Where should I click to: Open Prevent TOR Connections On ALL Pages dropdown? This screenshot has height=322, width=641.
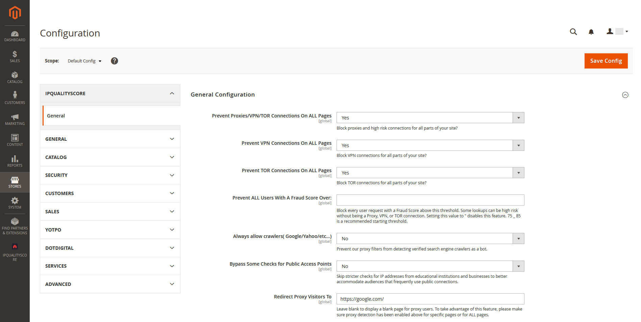click(430, 173)
